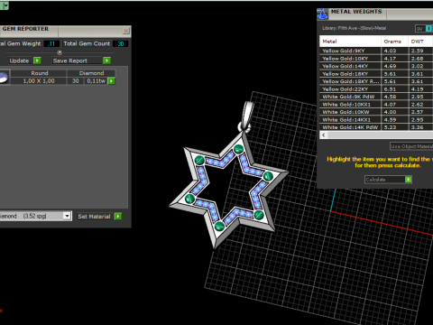This screenshot has width=433, height=325.
Task: Click the Diamond column header in Gem Reporter
Action: (x=91, y=73)
